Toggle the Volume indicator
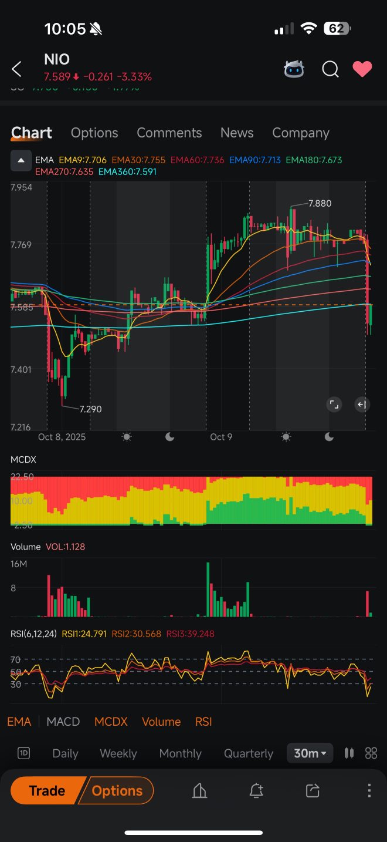Viewport: 387px width, 842px height. click(x=161, y=722)
